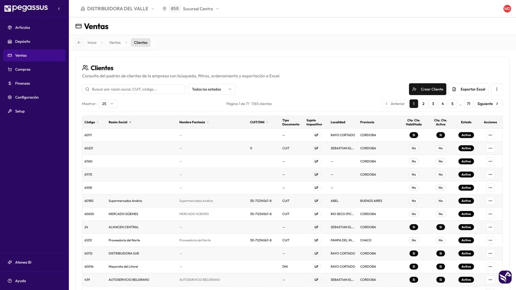516x290 pixels.
Task: Sort by Razón Social column
Action: coord(120,122)
